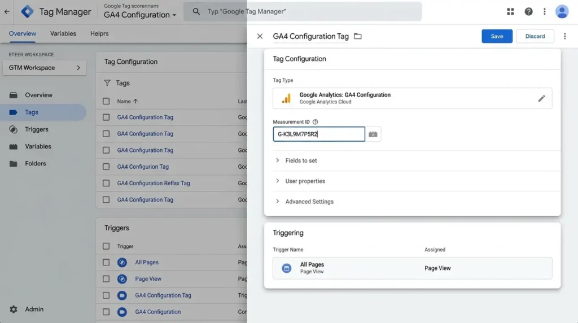578x323 pixels.
Task: Open the help question mark icon
Action: pyautogui.click(x=528, y=12)
